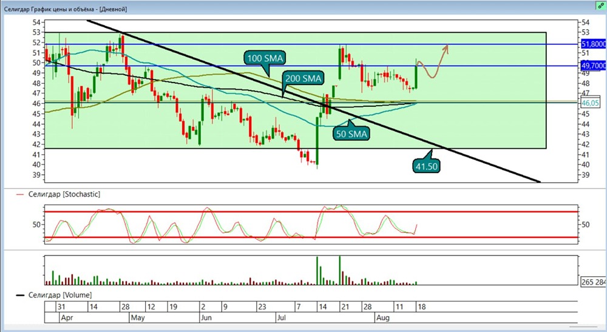Viewport: 607px width, 332px height.
Task: Select the '50 SMA' callout label
Action: [351, 134]
